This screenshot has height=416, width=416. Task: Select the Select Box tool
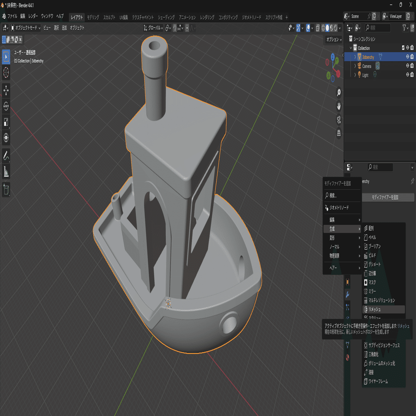(6, 57)
